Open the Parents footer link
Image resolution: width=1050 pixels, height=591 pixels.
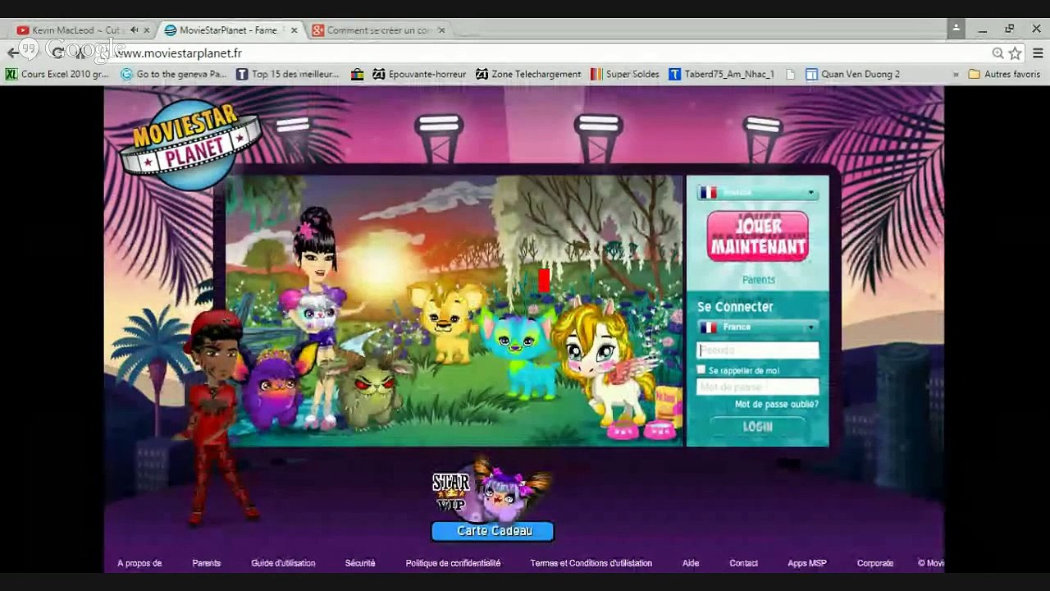coord(207,563)
